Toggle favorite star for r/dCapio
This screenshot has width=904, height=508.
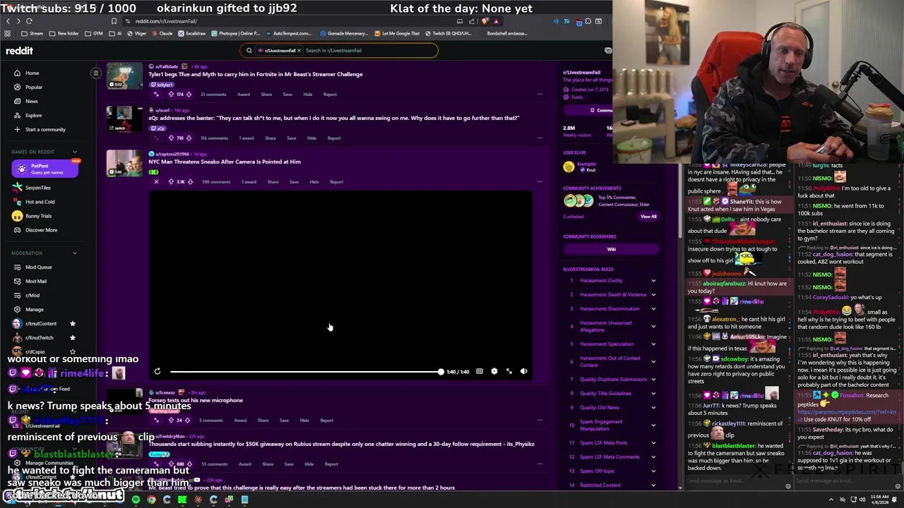[x=72, y=351]
